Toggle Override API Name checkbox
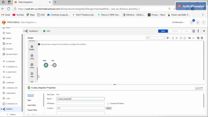 coord(108,104)
